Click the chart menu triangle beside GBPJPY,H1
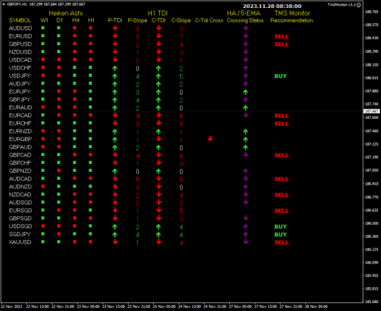381x311 pixels. (4, 4)
